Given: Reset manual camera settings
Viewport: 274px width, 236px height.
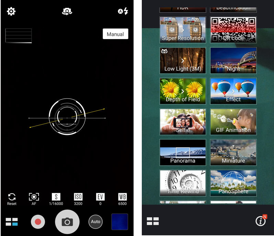Looking at the screenshot, I should (x=12, y=199).
